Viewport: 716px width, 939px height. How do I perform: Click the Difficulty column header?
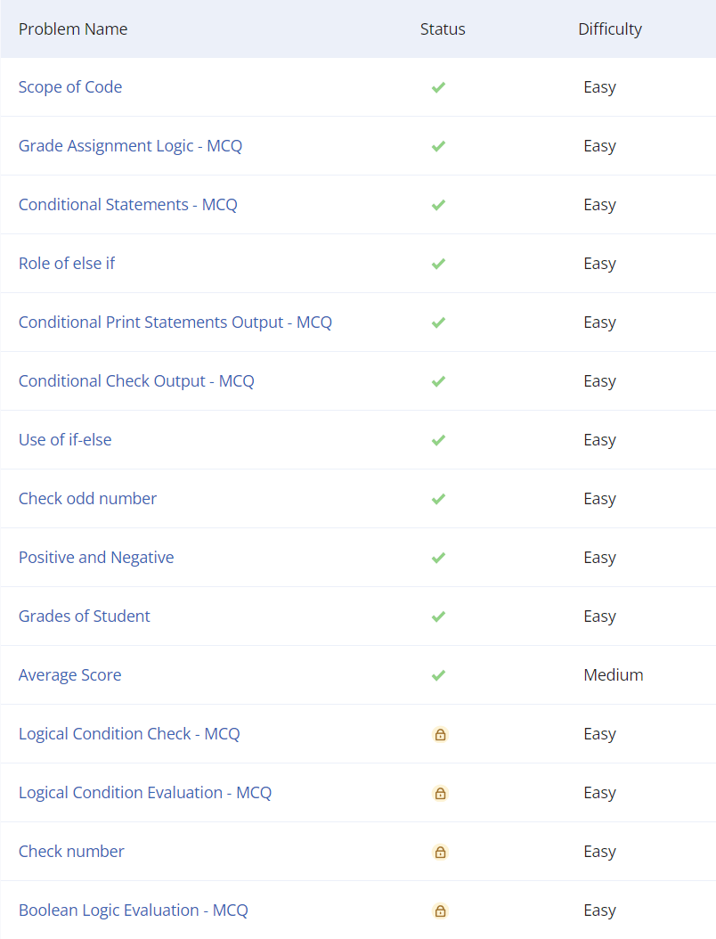click(x=610, y=29)
